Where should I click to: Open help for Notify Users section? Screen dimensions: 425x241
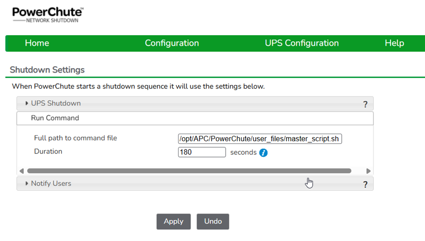tap(365, 185)
